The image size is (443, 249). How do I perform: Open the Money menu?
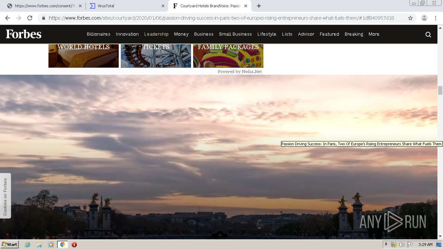[x=181, y=34]
